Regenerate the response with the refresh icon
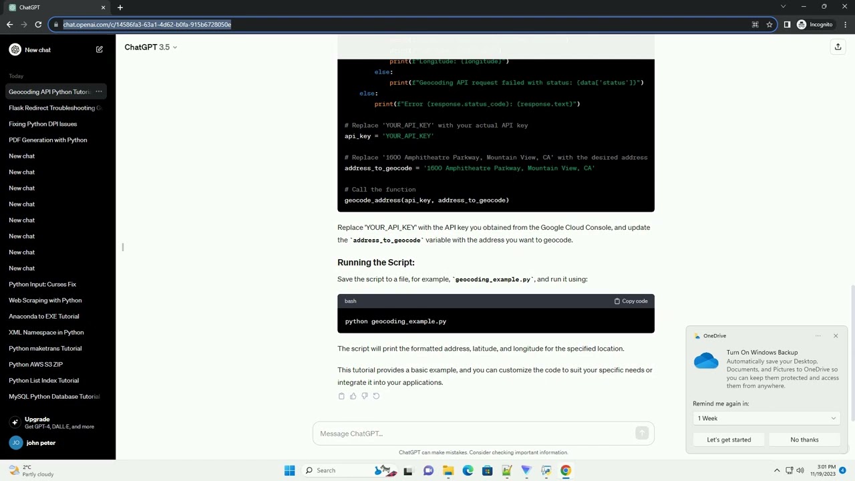This screenshot has height=481, width=855. pyautogui.click(x=376, y=396)
